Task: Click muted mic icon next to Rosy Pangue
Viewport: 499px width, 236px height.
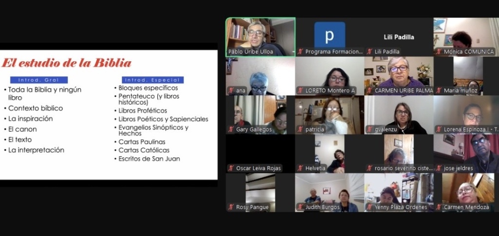Action: pyautogui.click(x=231, y=207)
